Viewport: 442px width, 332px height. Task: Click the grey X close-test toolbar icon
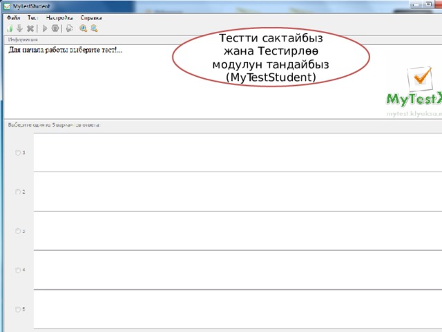tap(30, 28)
